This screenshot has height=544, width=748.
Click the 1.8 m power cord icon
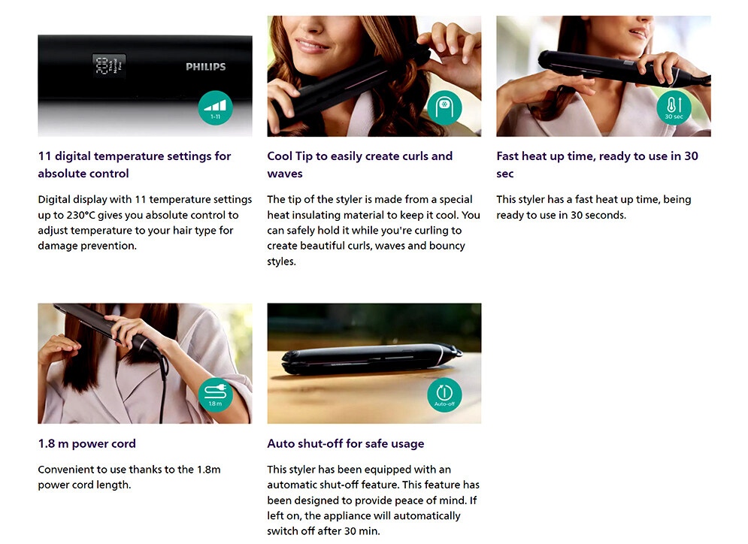(x=216, y=394)
